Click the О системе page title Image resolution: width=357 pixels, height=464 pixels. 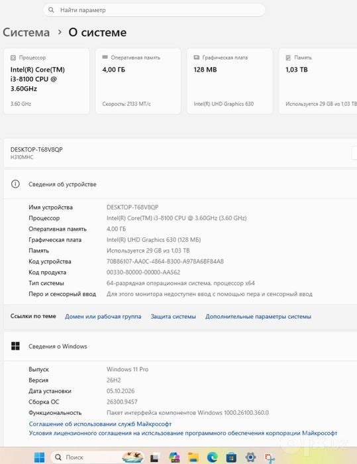click(x=97, y=32)
